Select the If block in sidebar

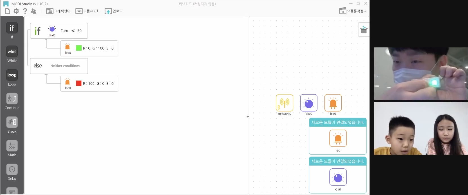12,28
